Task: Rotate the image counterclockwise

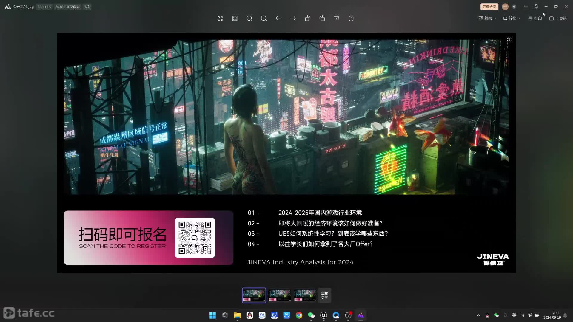Action: [308, 18]
